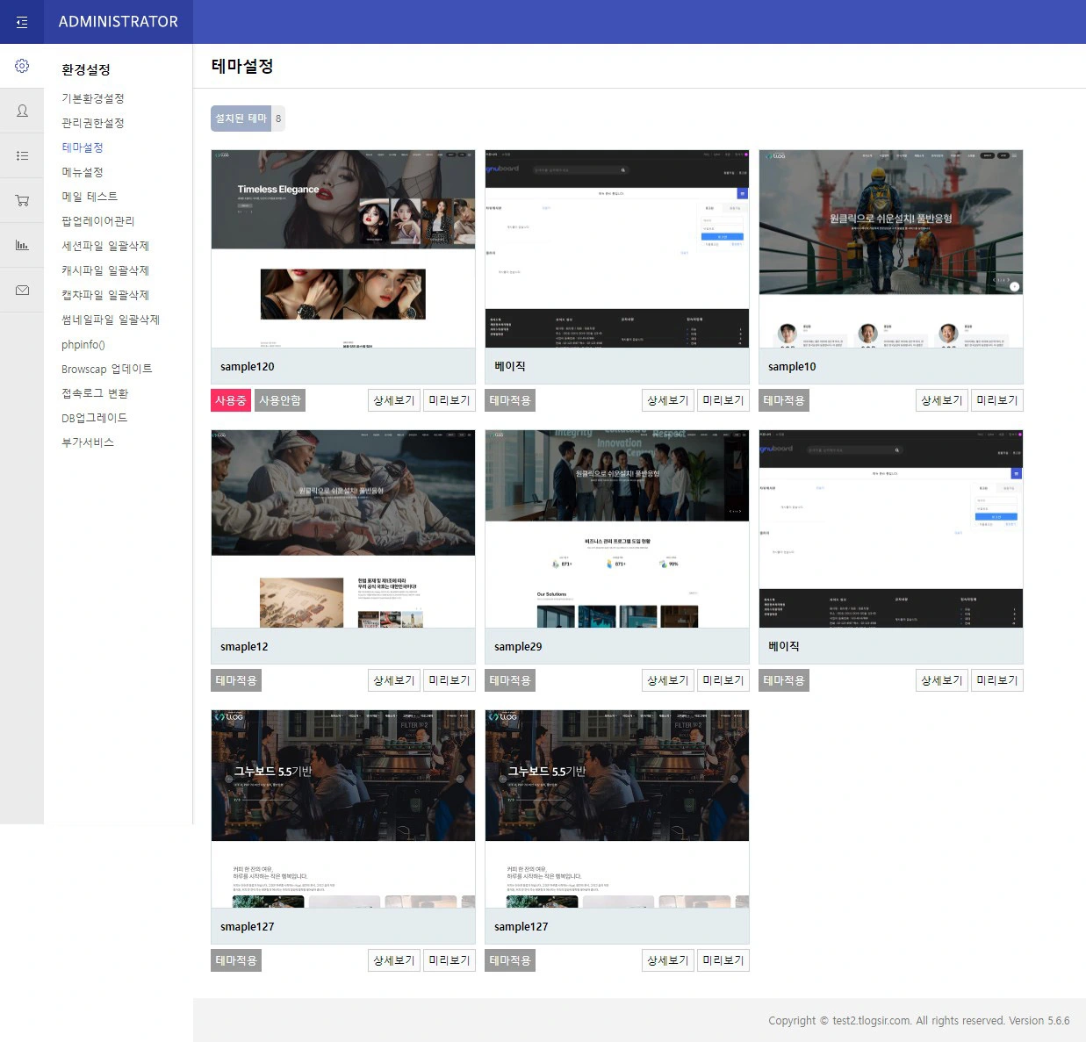Click the 사용중 status button for sample120
This screenshot has width=1086, height=1042.
231,400
